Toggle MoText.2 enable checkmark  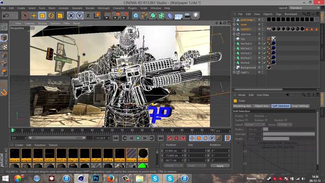(x=265, y=53)
